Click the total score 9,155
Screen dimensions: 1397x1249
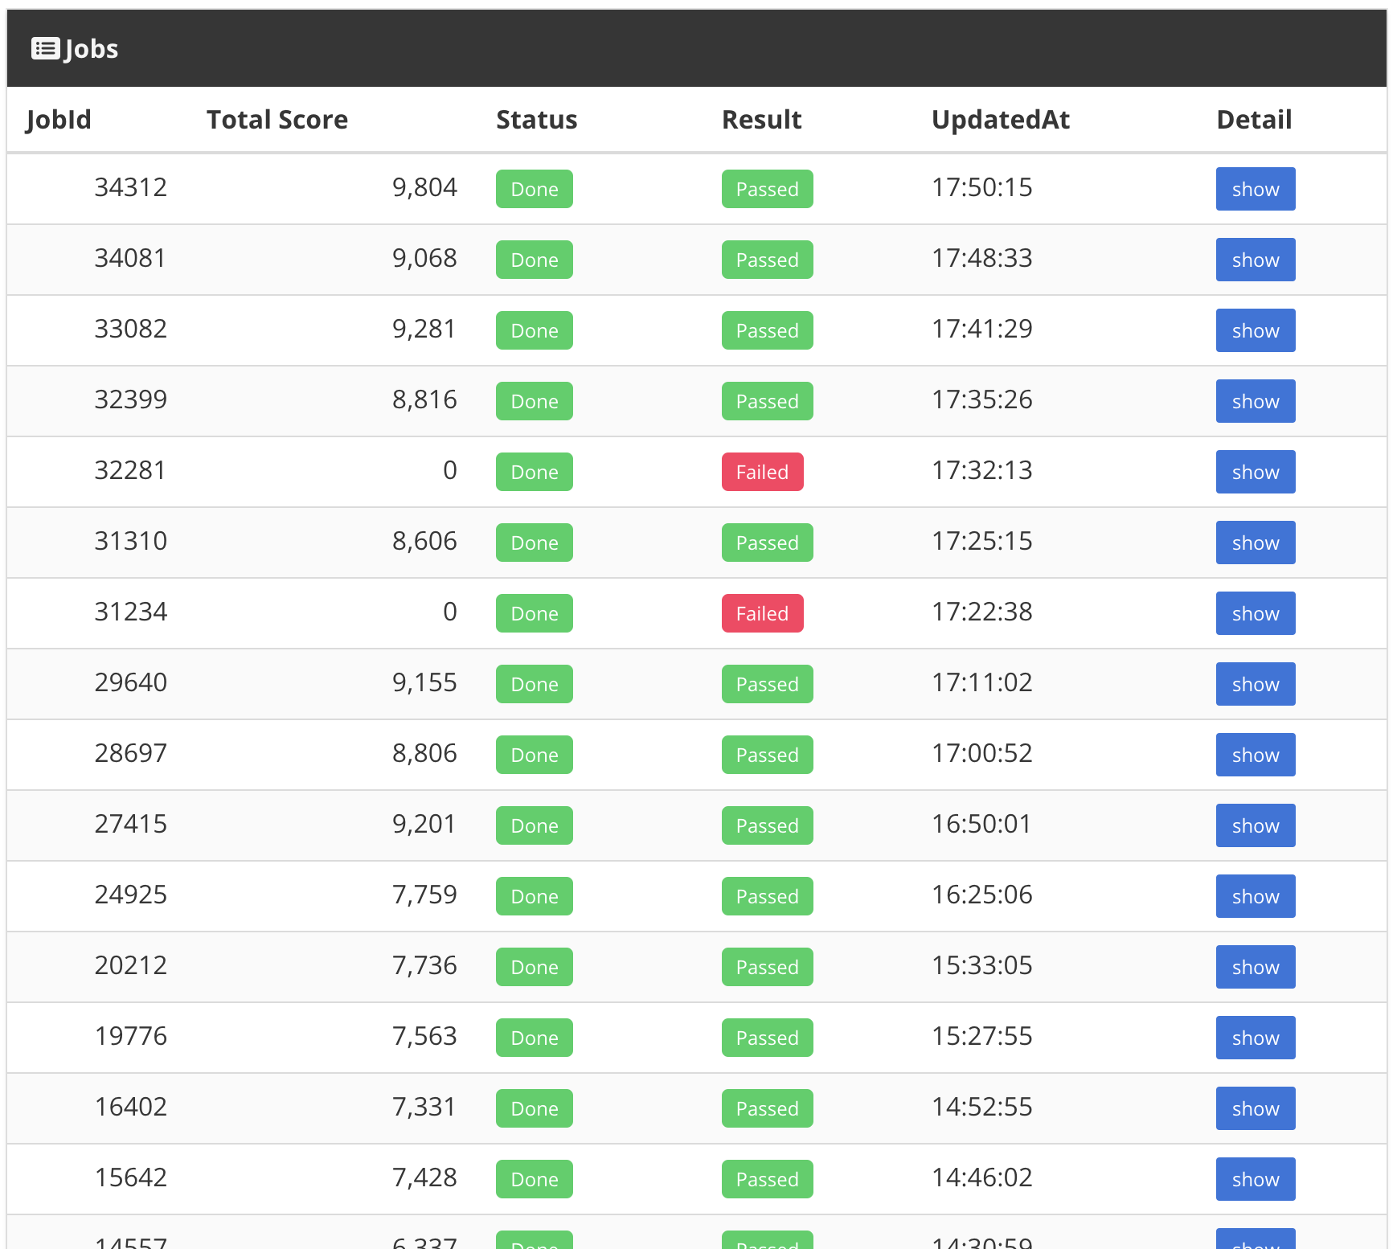(424, 682)
